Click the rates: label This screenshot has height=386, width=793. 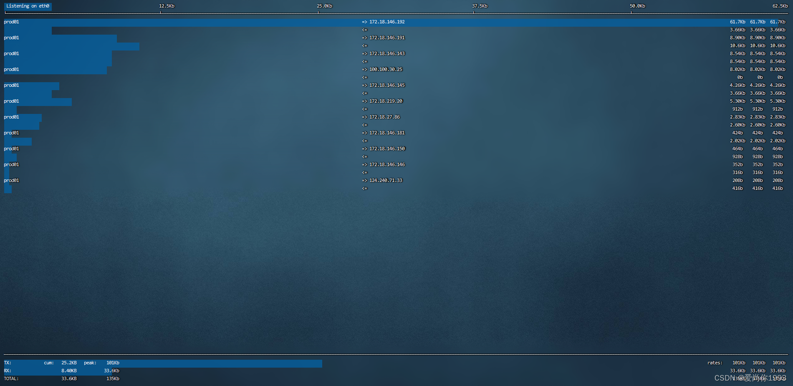pos(715,363)
